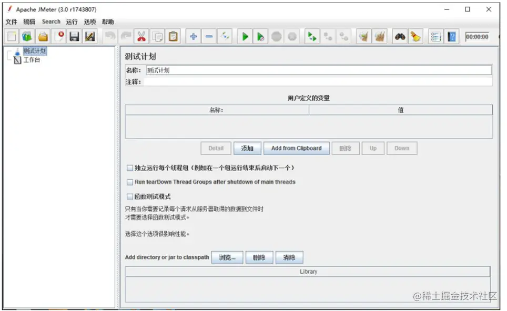Click the 浏览... classpath button

(x=227, y=257)
